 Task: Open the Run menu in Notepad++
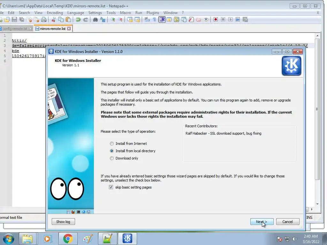pyautogui.click(x=139, y=13)
